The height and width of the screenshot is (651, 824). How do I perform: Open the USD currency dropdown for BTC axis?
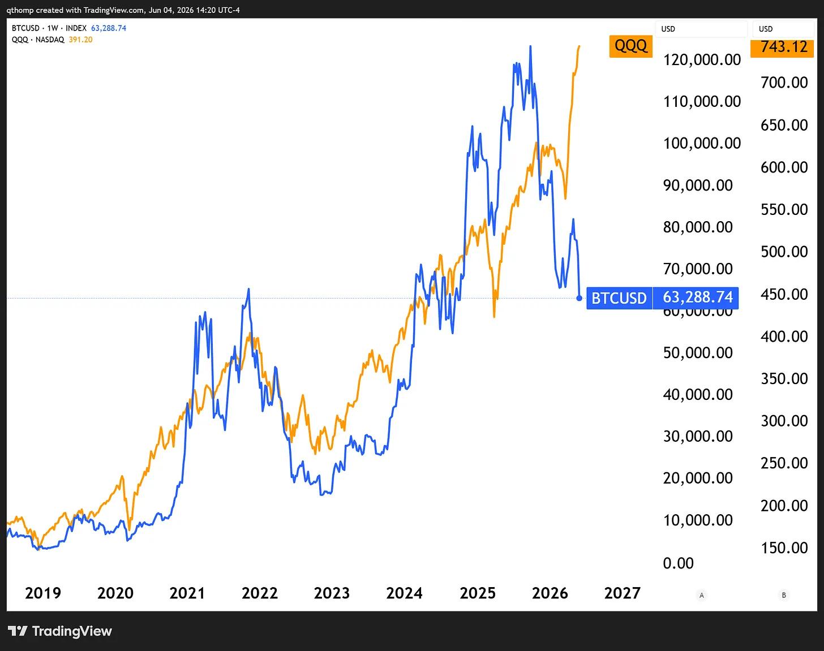pos(699,29)
